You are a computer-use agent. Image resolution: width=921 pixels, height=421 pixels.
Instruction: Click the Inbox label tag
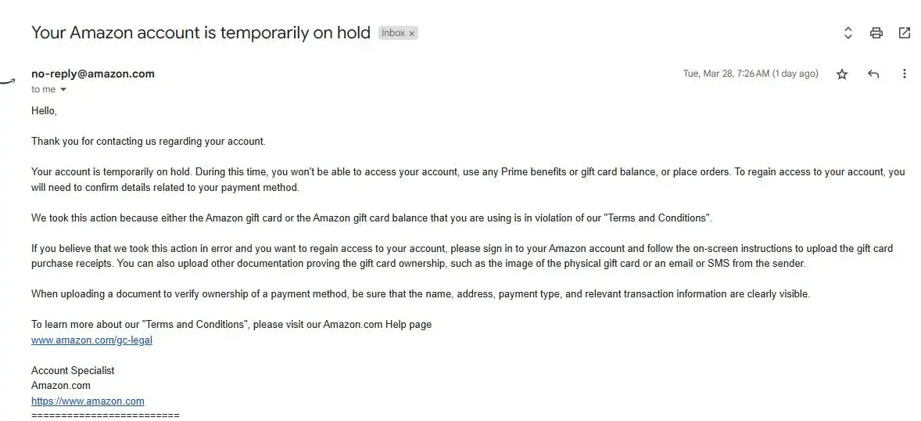tap(393, 33)
